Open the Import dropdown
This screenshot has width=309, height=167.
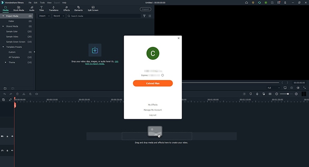(44, 16)
